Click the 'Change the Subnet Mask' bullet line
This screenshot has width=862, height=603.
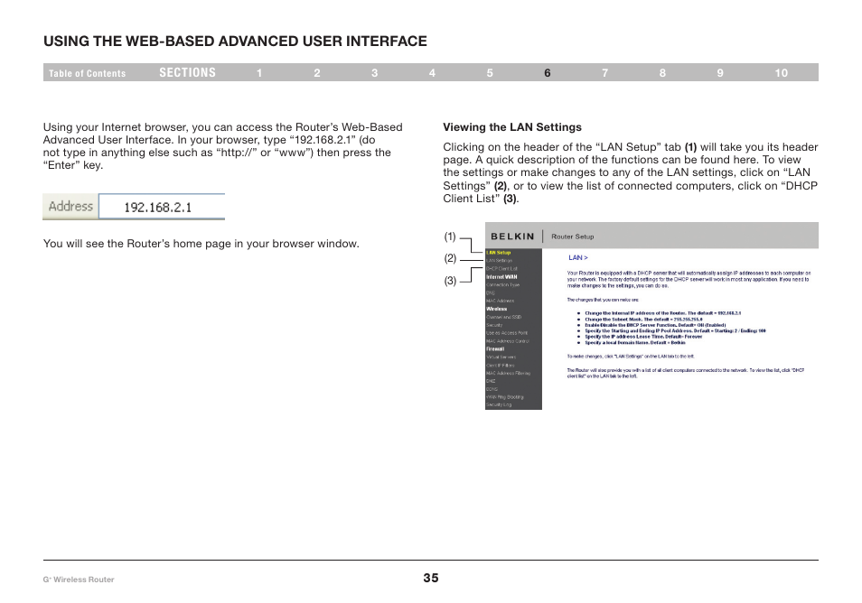point(643,319)
